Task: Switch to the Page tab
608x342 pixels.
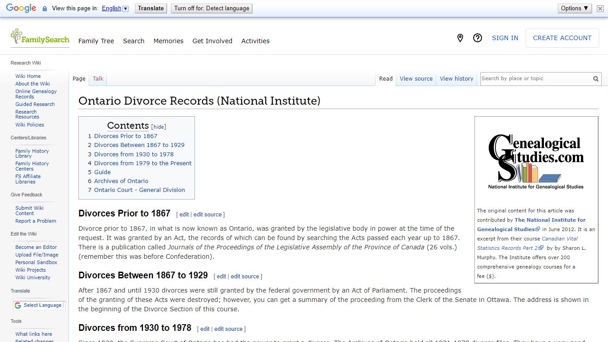Action: click(79, 79)
